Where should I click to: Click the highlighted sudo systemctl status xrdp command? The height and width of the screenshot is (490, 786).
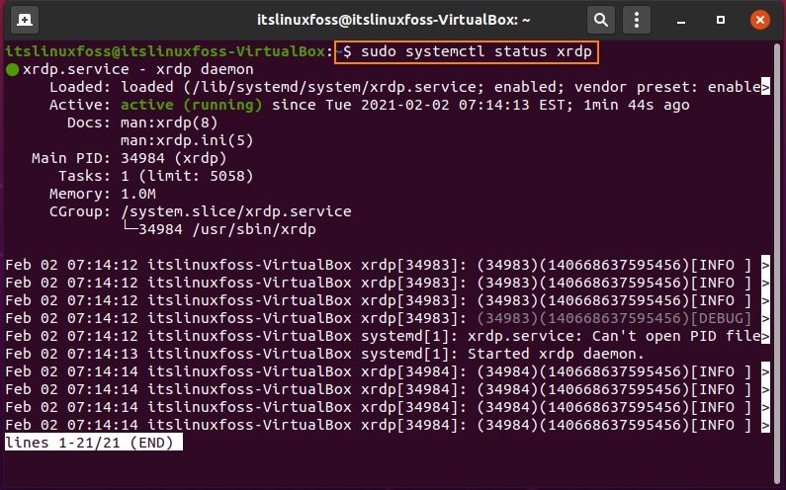pyautogui.click(x=467, y=51)
